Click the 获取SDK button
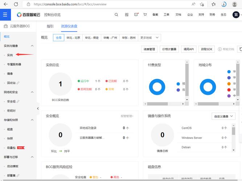 [x=207, y=49]
